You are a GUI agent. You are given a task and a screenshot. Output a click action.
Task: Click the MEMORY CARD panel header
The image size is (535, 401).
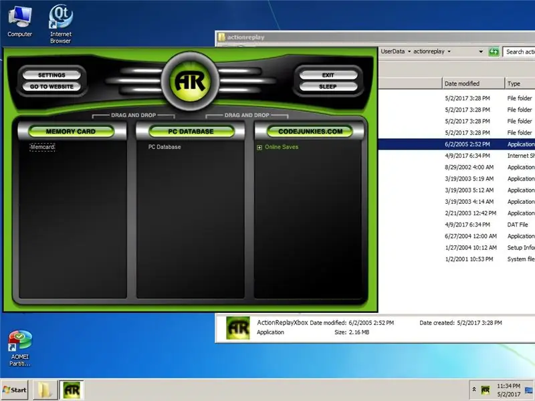pos(71,131)
